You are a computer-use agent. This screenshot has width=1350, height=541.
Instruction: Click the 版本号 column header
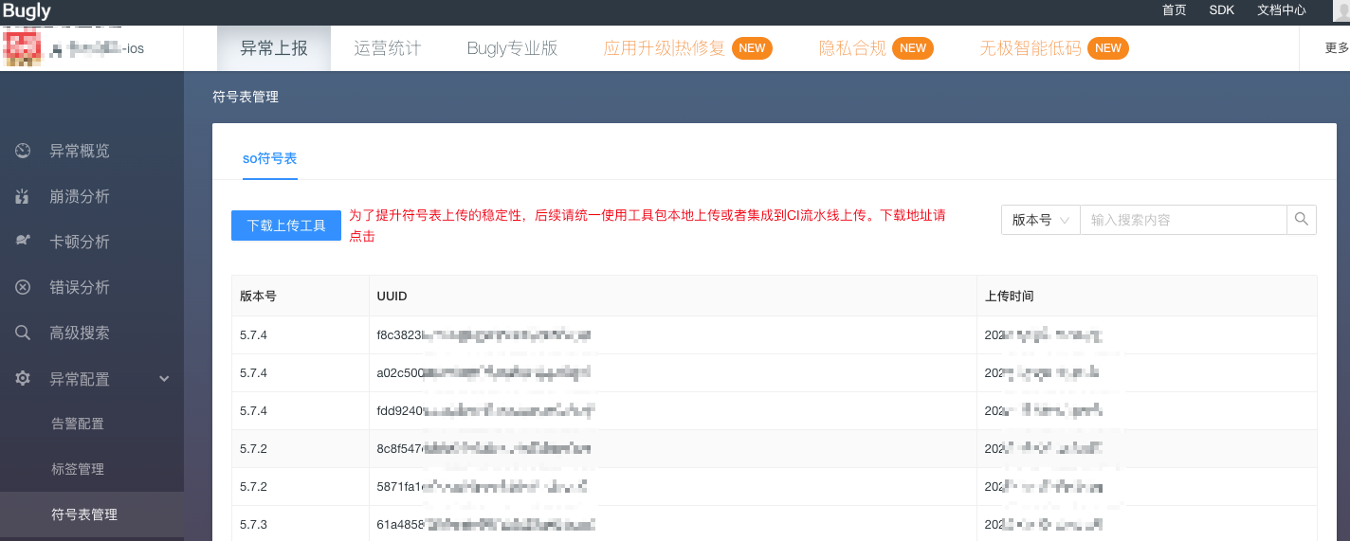(258, 296)
